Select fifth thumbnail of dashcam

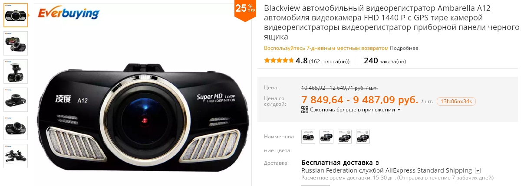[16, 128]
